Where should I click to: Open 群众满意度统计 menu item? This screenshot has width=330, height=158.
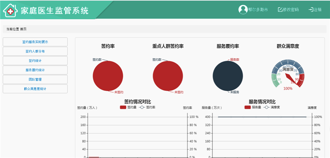coord(35,89)
